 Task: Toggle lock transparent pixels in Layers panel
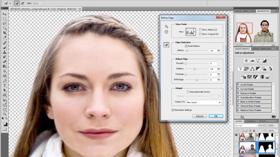[243, 131]
